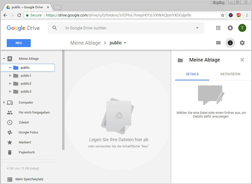The width and height of the screenshot is (252, 184).
Task: Switch to grid view layout icon
Action: pos(218,43)
